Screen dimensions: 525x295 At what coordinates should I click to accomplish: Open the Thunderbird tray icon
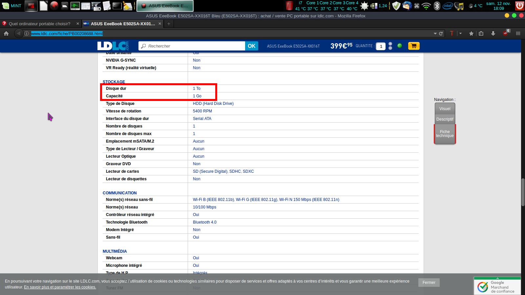407,6
